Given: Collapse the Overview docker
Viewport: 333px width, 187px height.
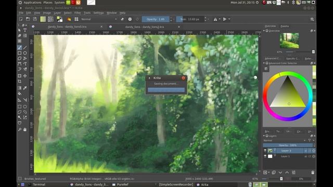Looking at the screenshot, I should point(264,31).
